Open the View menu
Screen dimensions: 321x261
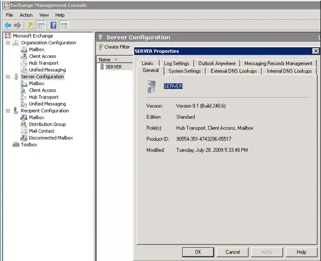pos(44,15)
